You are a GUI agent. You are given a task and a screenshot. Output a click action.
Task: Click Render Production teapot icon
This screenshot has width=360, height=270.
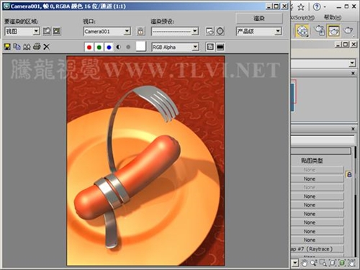(x=348, y=30)
